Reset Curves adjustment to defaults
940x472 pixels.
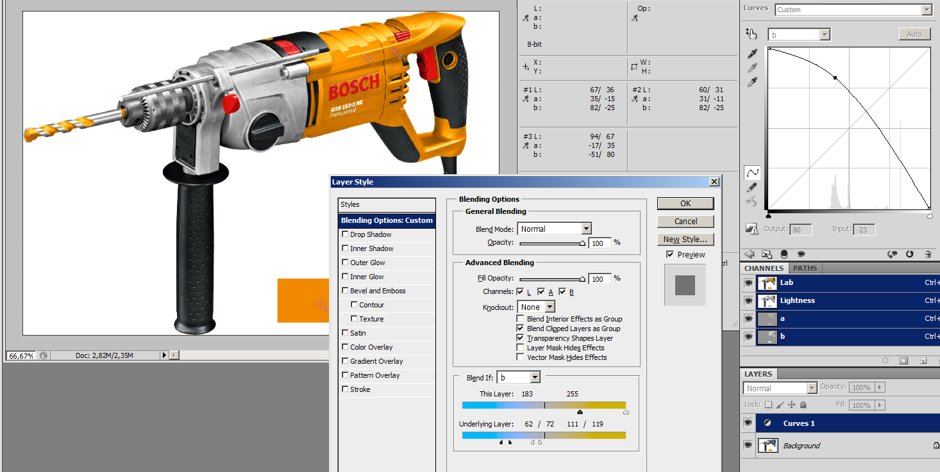point(910,254)
